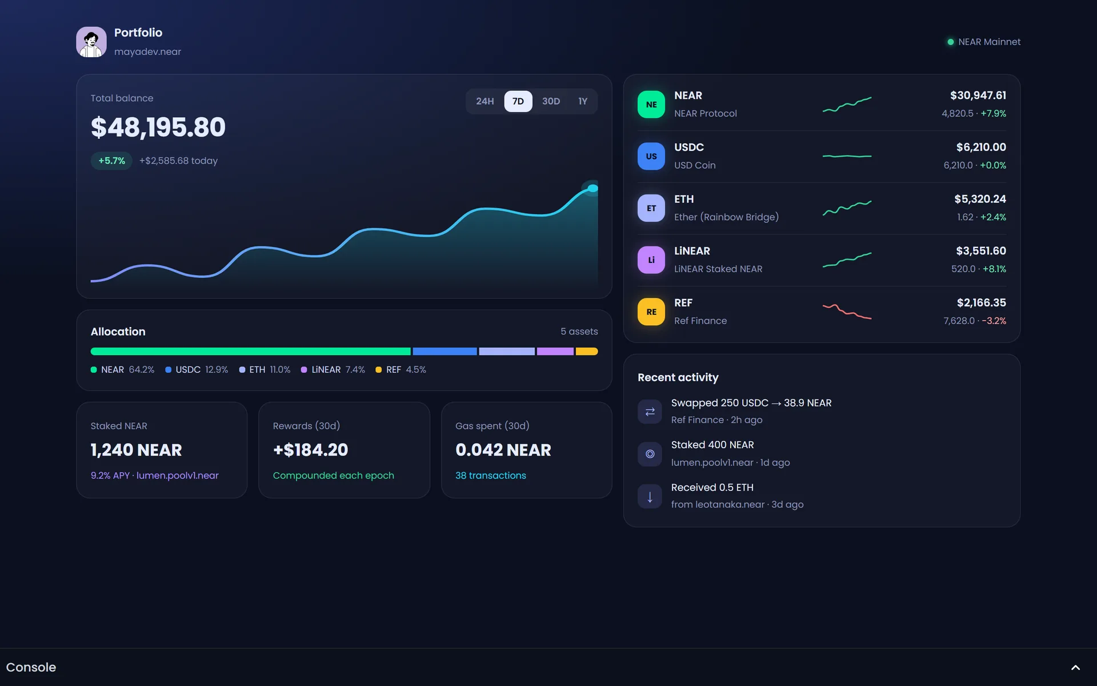This screenshot has height=686, width=1097.
Task: Click the mayadev.near profile avatar
Action: [x=91, y=42]
